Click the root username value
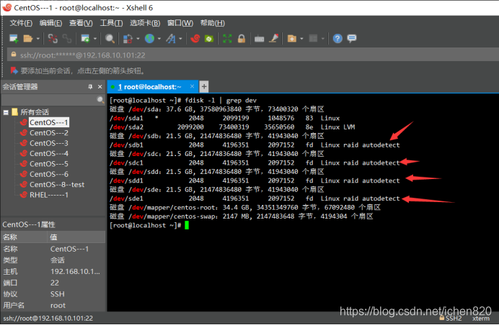Viewport: 499px width, 325px height. [x=58, y=306]
